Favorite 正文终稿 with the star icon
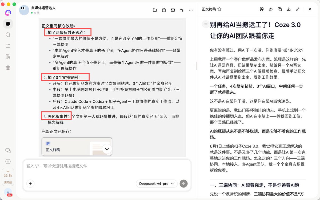 219,9
